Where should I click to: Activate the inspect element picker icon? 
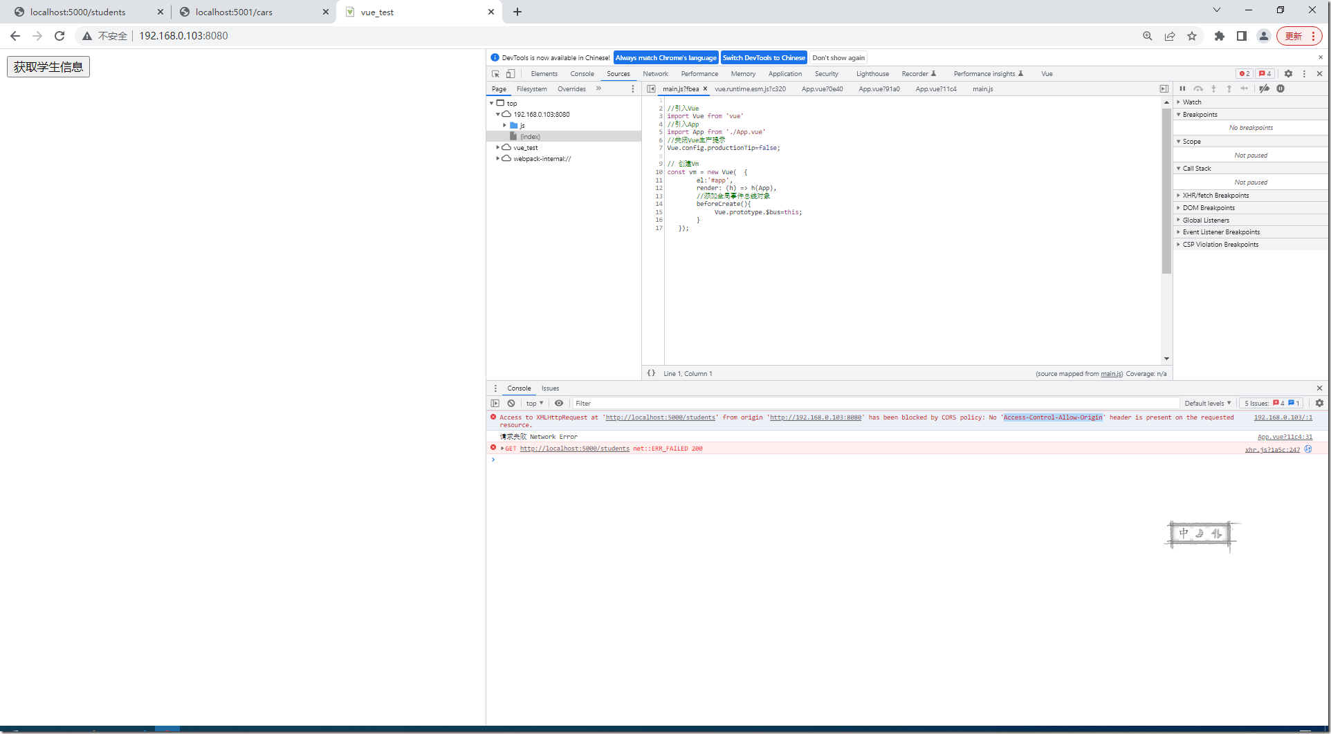[x=495, y=74]
